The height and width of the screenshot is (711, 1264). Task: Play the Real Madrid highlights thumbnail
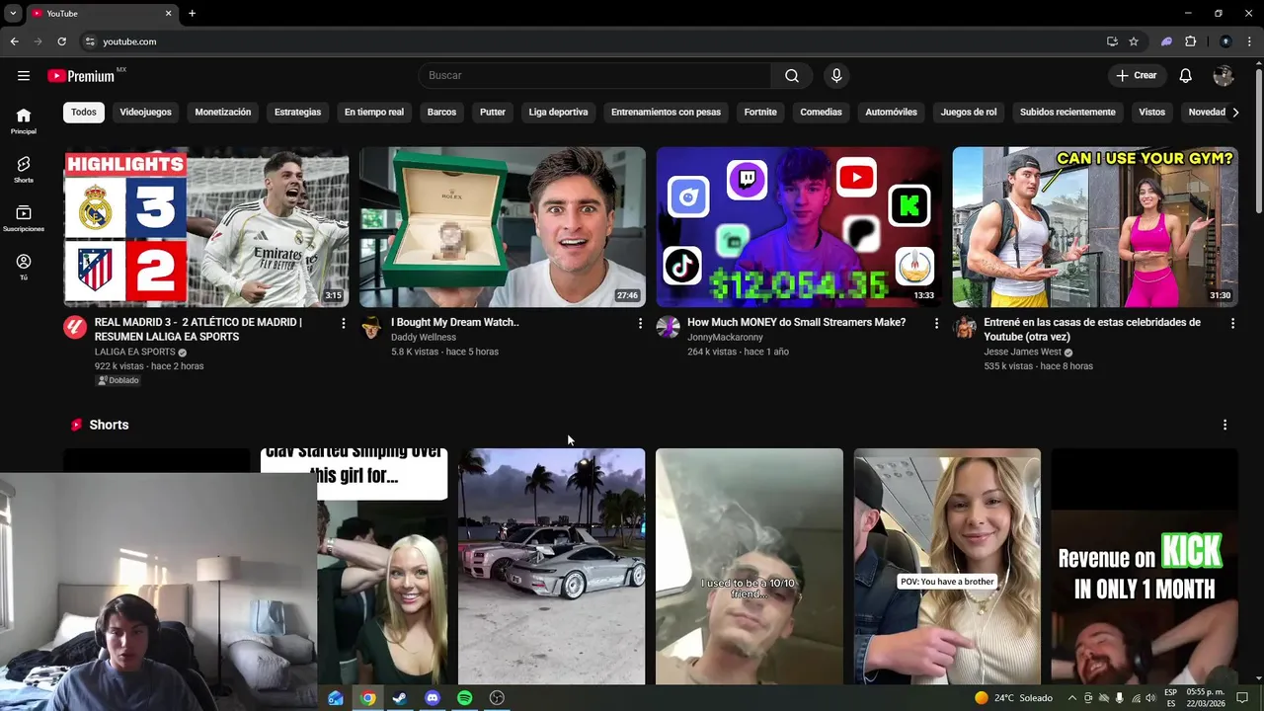click(x=206, y=227)
